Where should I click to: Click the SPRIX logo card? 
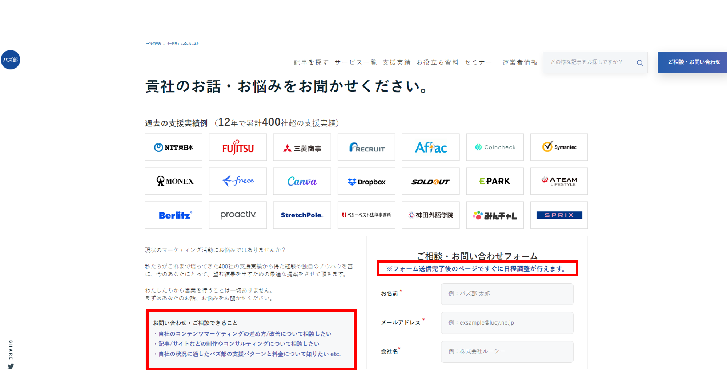pos(559,215)
